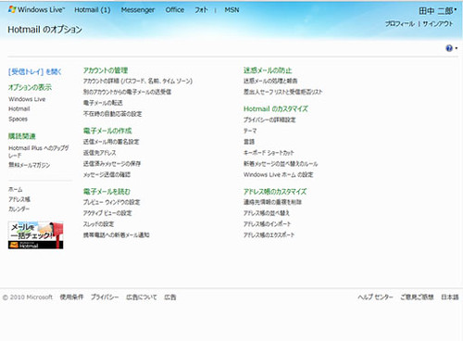The height and width of the screenshot is (341, 463).
Task: Open the 田中 二郎 account name menu
Action: tap(437, 11)
